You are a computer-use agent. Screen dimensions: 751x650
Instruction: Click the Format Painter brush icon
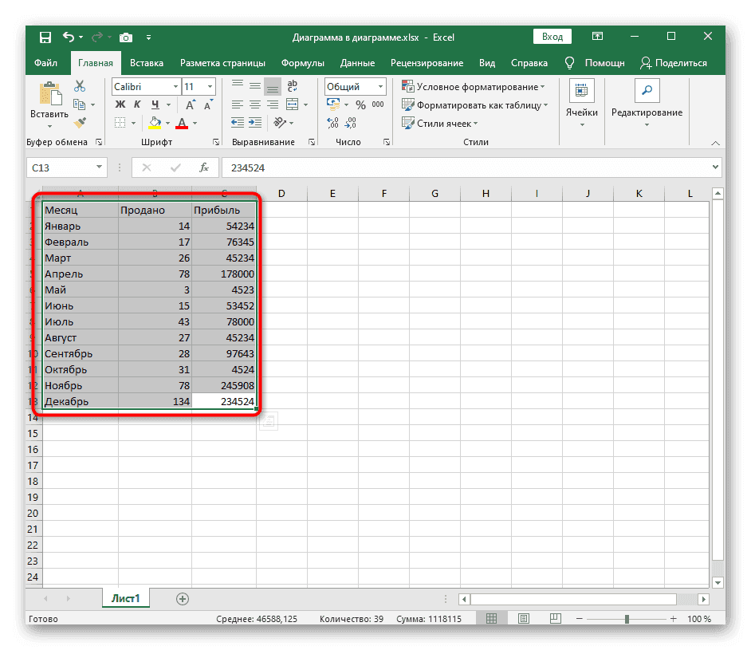coord(80,123)
